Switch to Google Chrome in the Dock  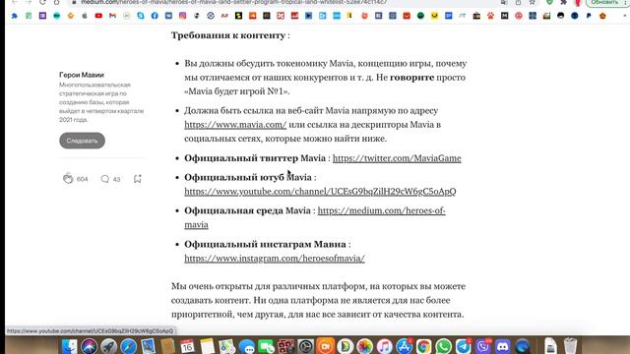tap(424, 346)
